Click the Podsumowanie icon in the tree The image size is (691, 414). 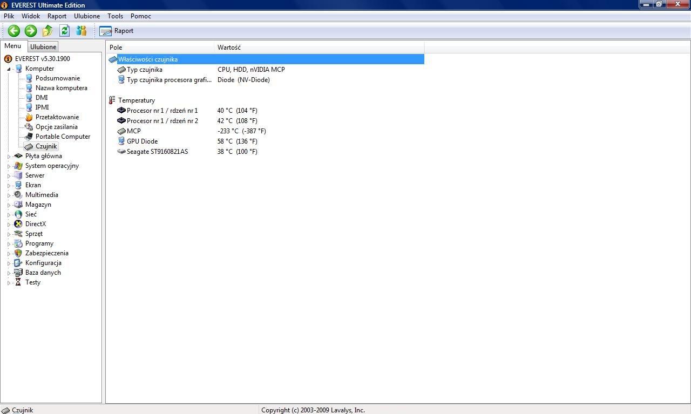29,78
